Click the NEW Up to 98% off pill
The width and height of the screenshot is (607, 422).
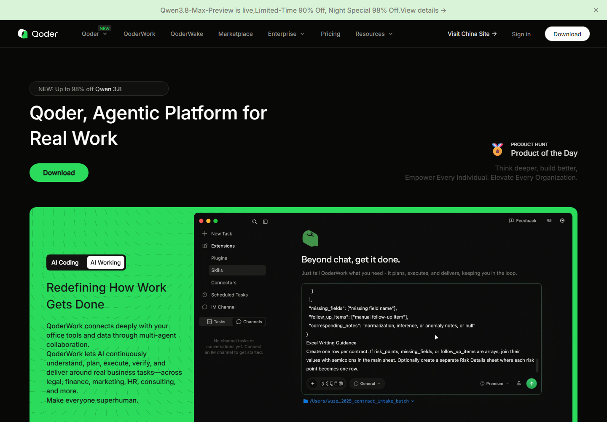(99, 89)
